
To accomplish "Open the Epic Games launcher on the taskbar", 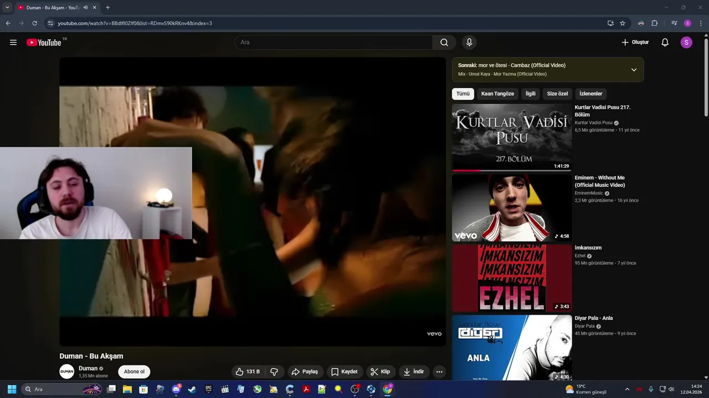I will pyautogui.click(x=208, y=389).
